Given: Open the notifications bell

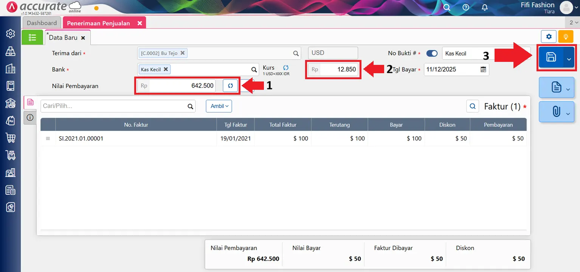Looking at the screenshot, I should point(484,8).
